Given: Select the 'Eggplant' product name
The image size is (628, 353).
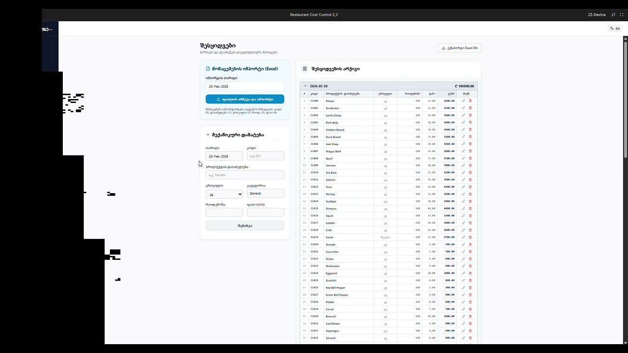Looking at the screenshot, I should click(332, 274).
